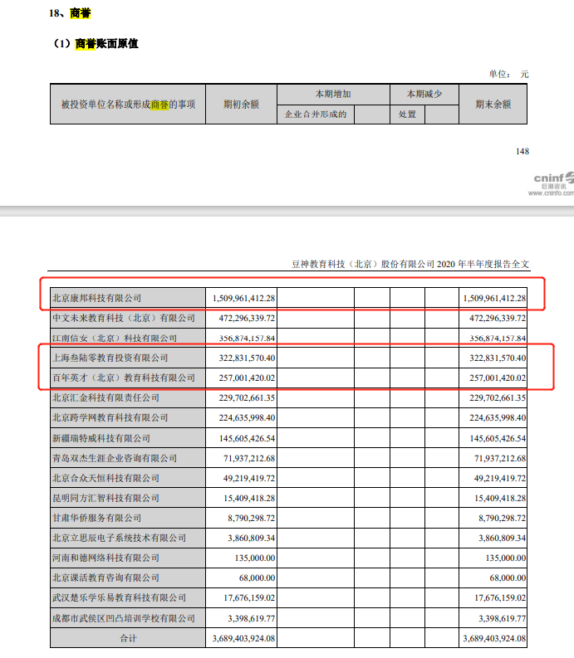574x658 pixels.
Task: Click opening balance 8,790,298.72
Action: coord(252,518)
